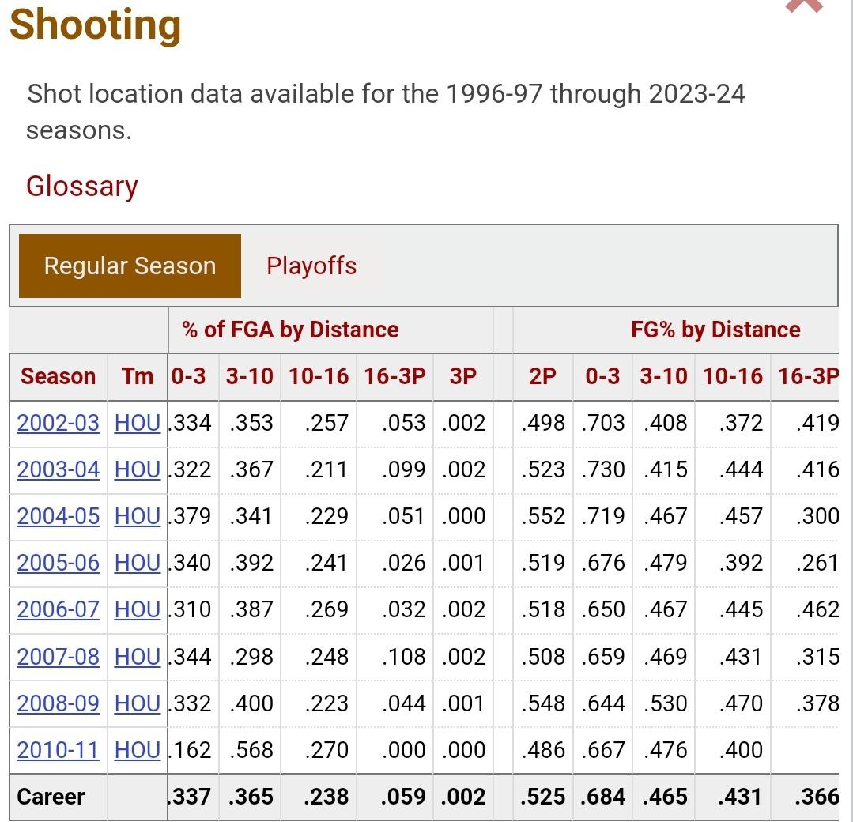Click the 10-16 FGA distance column header

tap(319, 377)
